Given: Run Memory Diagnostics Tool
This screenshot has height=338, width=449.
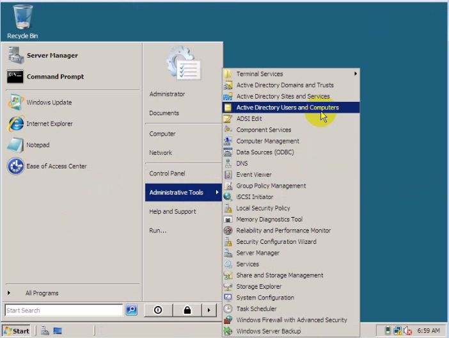Looking at the screenshot, I should [291, 220].
